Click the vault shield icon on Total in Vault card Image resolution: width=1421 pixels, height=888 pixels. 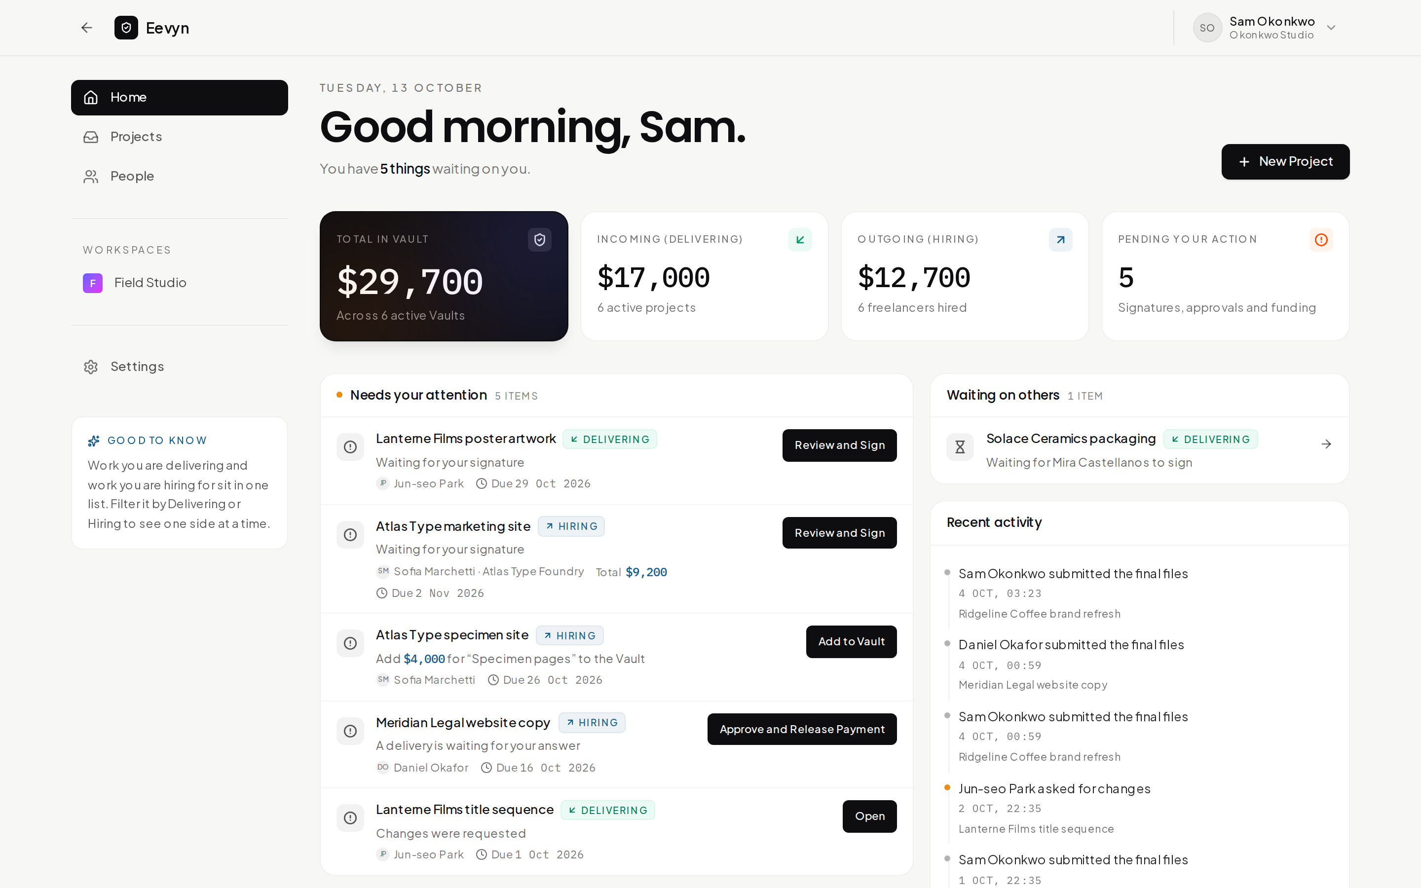tap(540, 240)
